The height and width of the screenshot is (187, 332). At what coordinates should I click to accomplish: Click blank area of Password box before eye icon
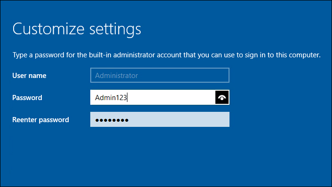171,97
